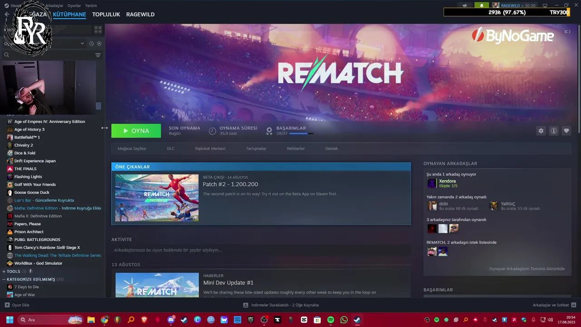Open the BAŞARIMLAR achievements trophy icon
This screenshot has height=327, width=581.
point(269,131)
